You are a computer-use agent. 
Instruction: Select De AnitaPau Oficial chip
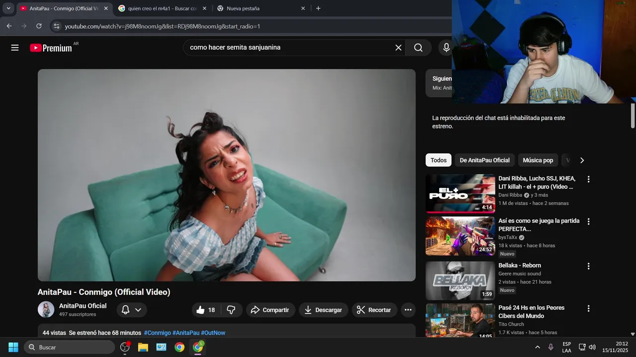tap(484, 160)
